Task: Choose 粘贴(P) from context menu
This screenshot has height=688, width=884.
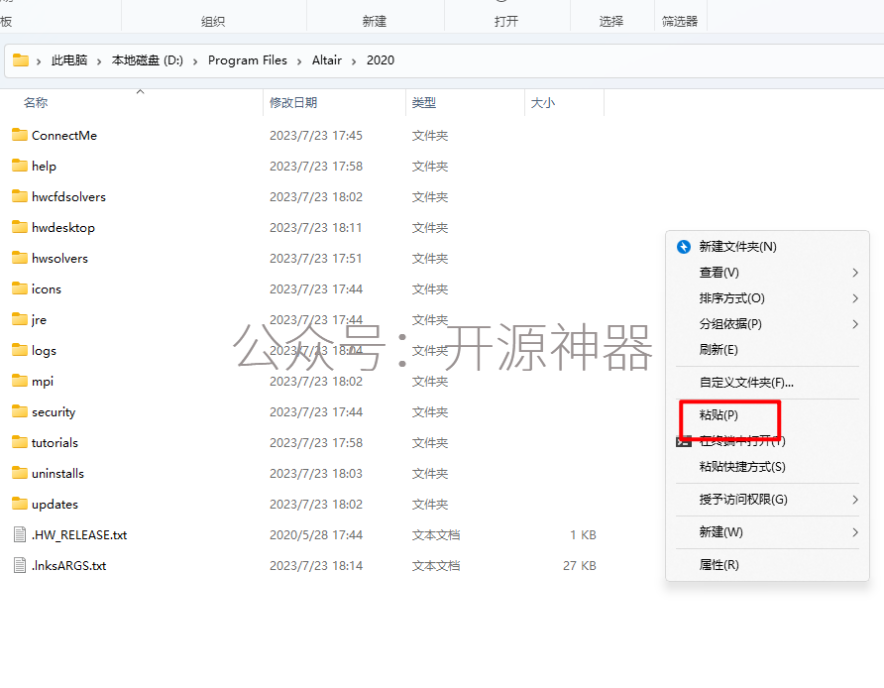Action: click(x=718, y=415)
